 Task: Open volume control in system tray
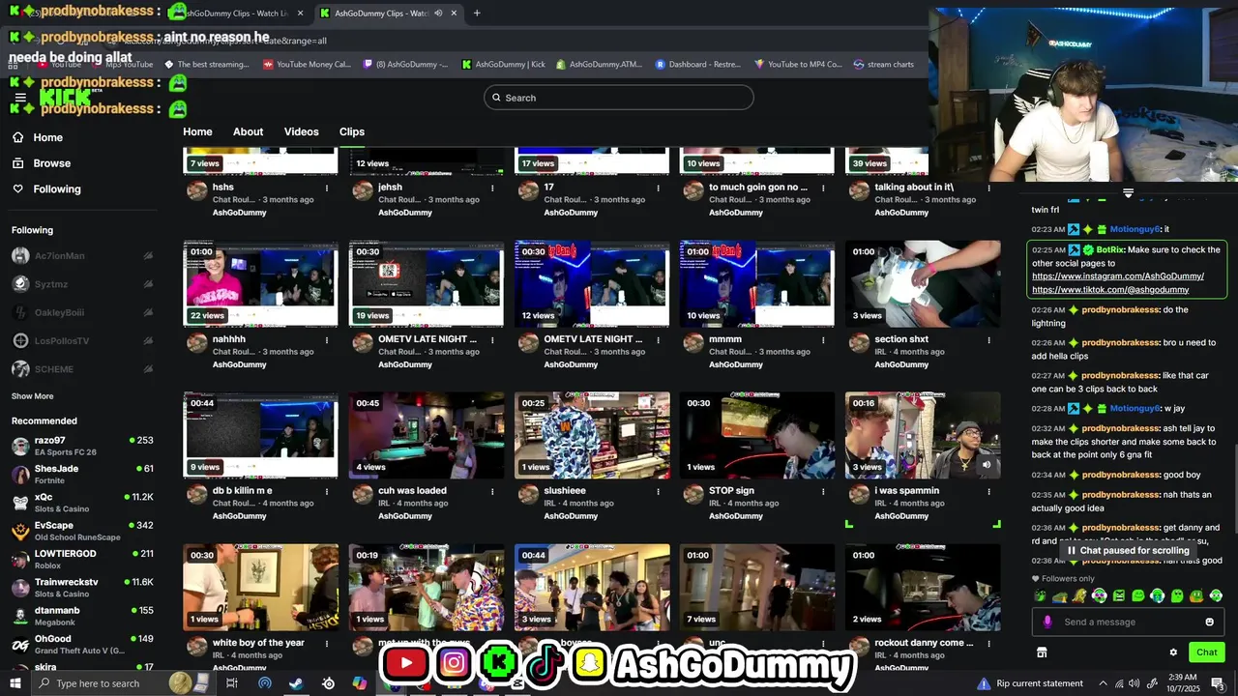(x=1135, y=683)
